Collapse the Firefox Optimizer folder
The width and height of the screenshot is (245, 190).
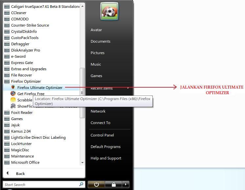click(26, 81)
